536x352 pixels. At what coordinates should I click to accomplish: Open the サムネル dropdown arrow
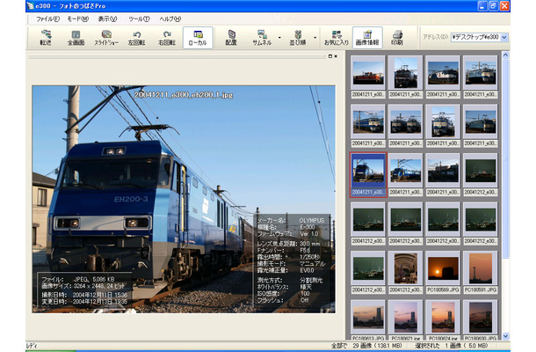click(279, 38)
